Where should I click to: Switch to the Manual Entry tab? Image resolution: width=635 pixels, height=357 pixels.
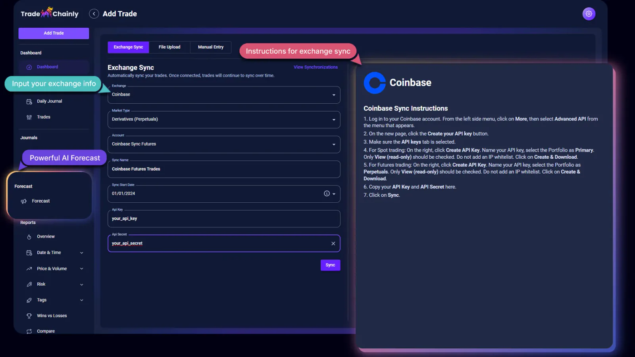(x=210, y=47)
